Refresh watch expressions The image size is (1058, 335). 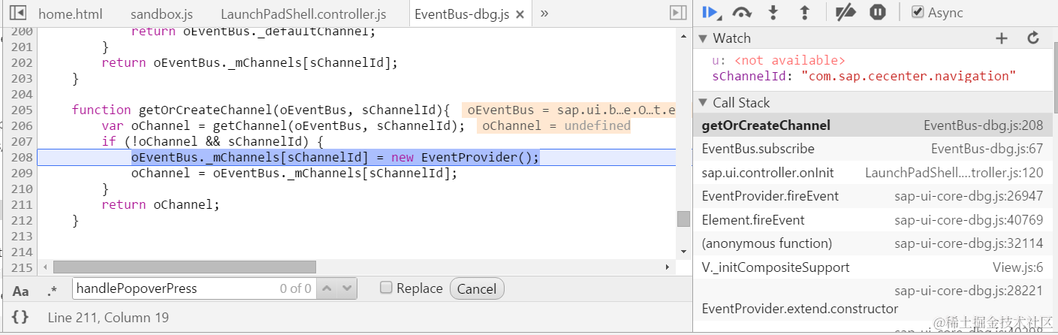tap(1033, 38)
